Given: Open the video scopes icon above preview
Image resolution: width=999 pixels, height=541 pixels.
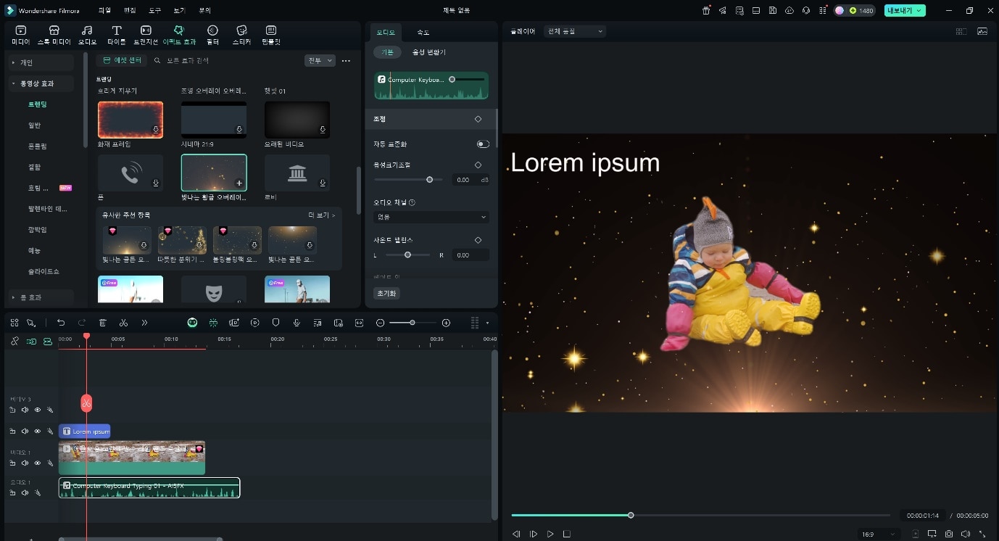Looking at the screenshot, I should point(982,31).
